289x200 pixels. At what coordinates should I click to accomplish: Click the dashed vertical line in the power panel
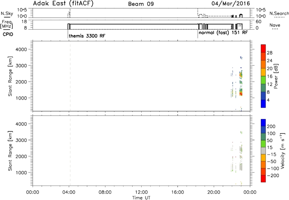coord(70,76)
